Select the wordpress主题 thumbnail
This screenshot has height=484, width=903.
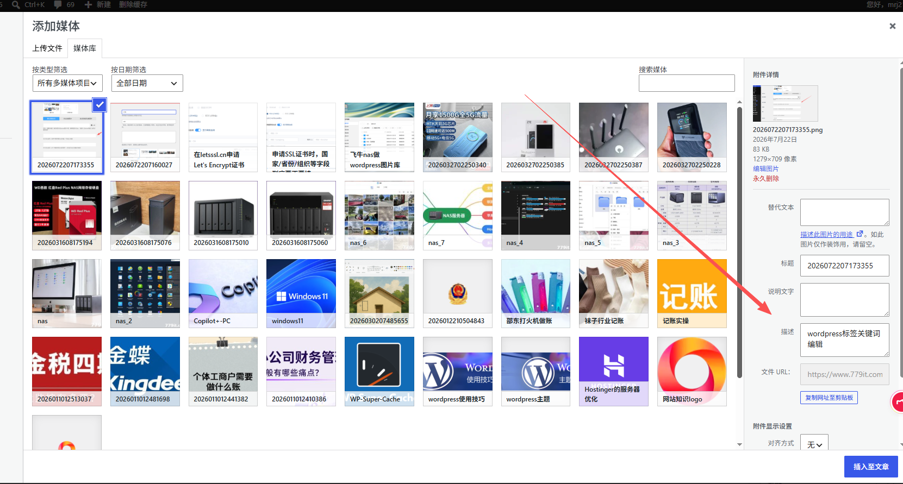point(535,372)
